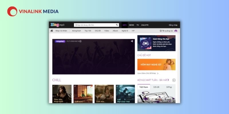Click the Đăng nhập login link
The height and width of the screenshot is (114, 229).
[173, 25]
